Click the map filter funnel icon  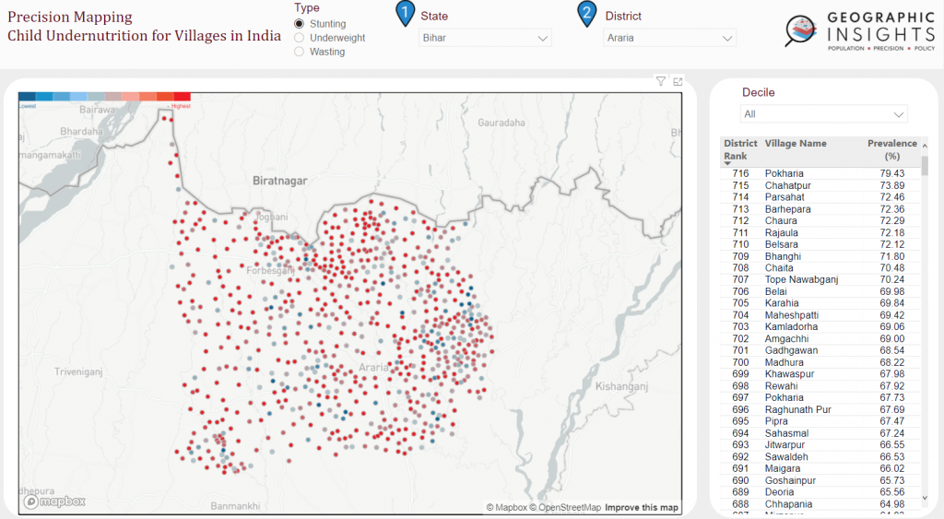coord(660,81)
